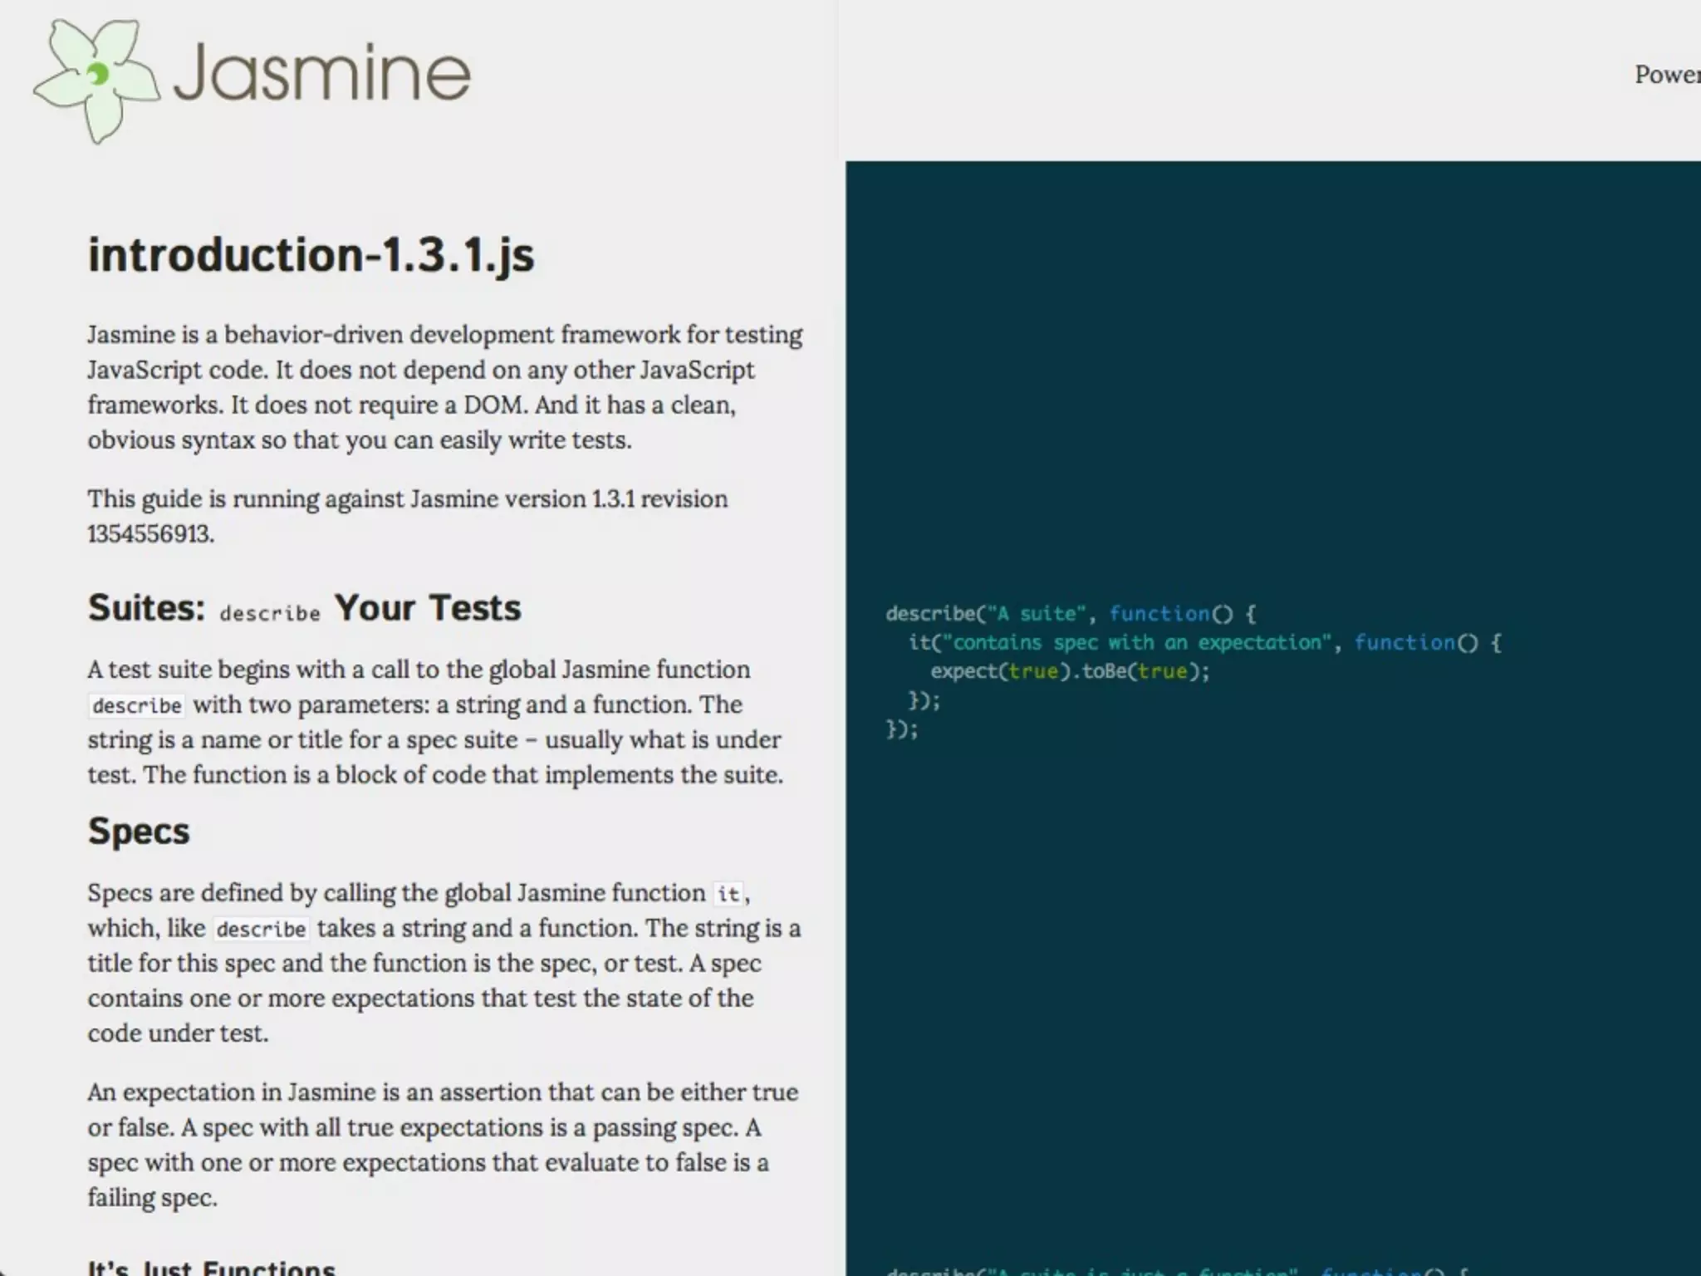Click the Jasmine flower logo icon

[96, 79]
